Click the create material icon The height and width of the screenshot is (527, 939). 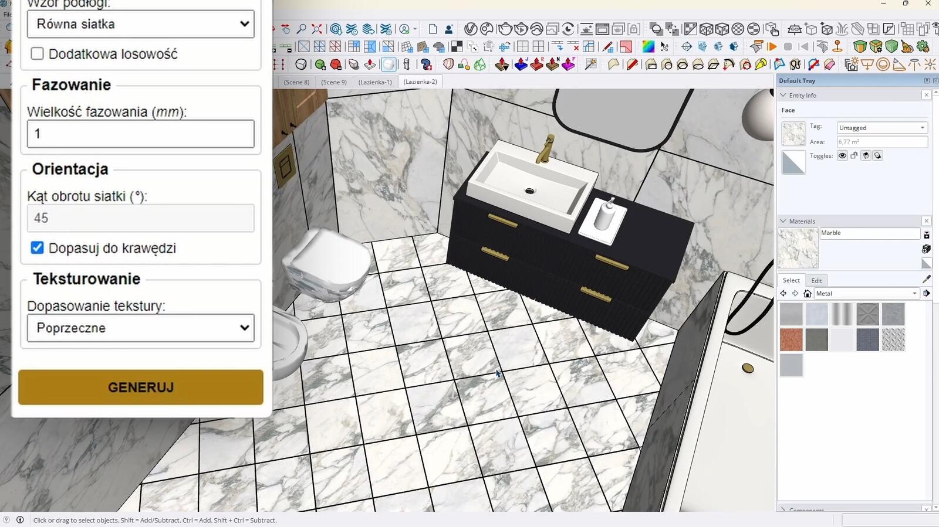point(926,249)
